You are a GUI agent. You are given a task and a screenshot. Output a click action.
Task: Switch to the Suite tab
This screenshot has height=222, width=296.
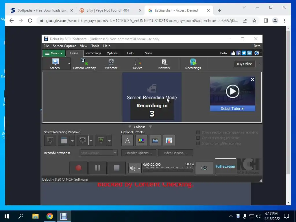coord(149,53)
